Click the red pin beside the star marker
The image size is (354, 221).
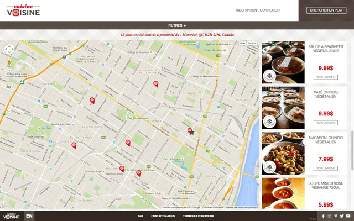coord(189,131)
